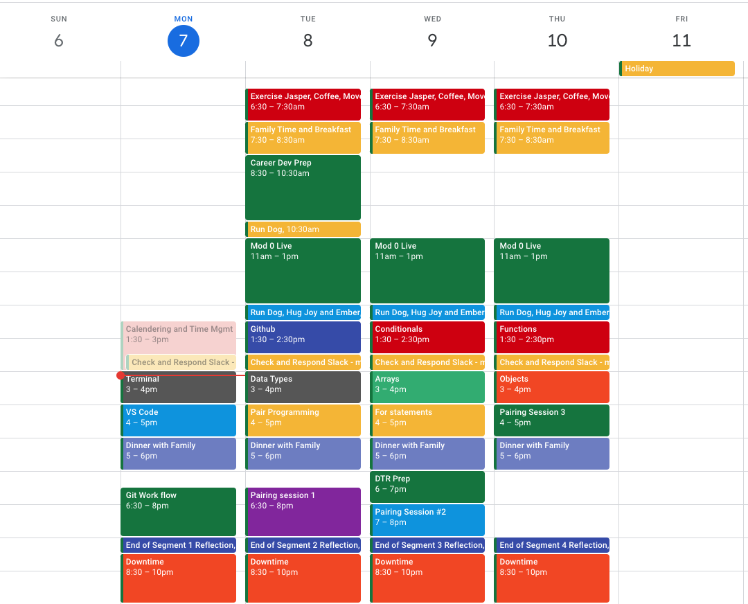748x604 pixels.
Task: Open the DTR Prep event on Wednesday
Action: point(427,487)
